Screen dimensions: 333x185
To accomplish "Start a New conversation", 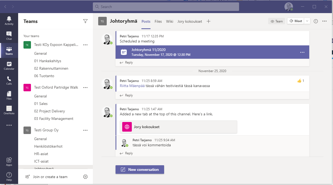I will tap(140, 170).
